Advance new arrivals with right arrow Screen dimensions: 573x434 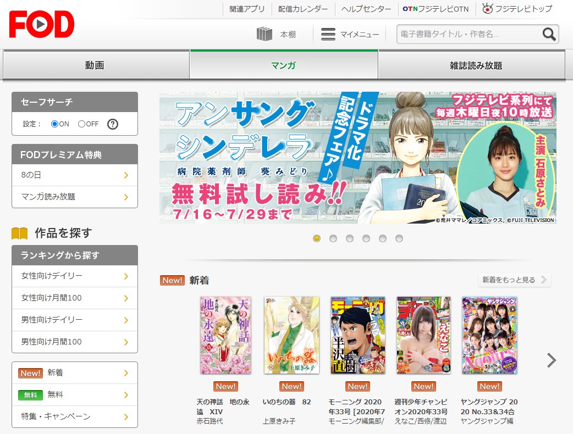click(x=552, y=360)
